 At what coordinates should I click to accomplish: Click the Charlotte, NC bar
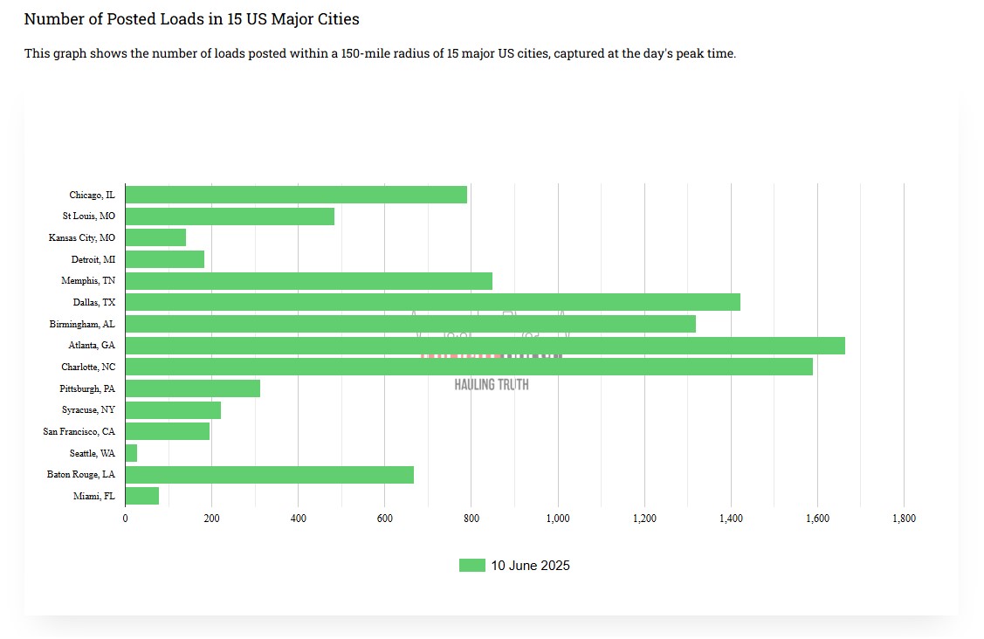(469, 367)
